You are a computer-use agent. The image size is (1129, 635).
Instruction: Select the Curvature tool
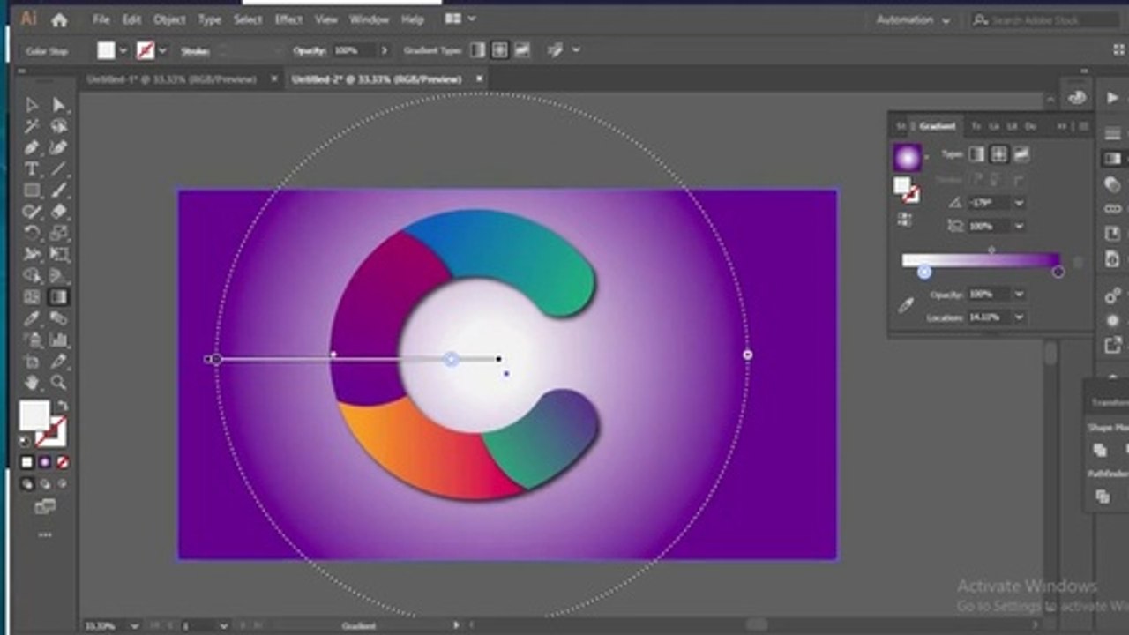pyautogui.click(x=59, y=147)
